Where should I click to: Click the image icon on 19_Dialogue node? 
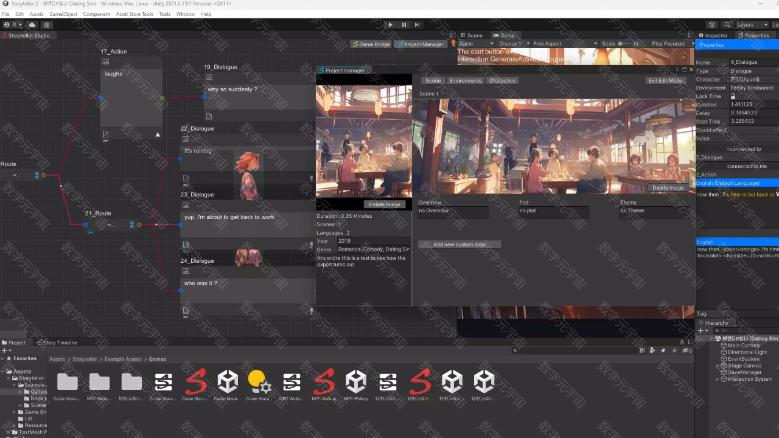pos(209,77)
